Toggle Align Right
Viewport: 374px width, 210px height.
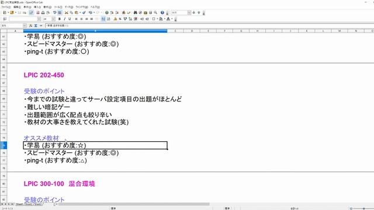(x=86, y=19)
